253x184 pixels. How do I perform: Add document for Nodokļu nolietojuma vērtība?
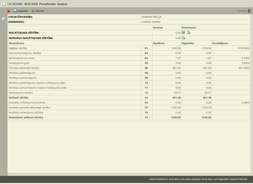coord(183,38)
